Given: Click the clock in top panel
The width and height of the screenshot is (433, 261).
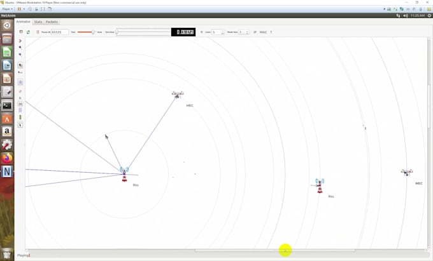Looking at the screenshot, I should point(417,15).
